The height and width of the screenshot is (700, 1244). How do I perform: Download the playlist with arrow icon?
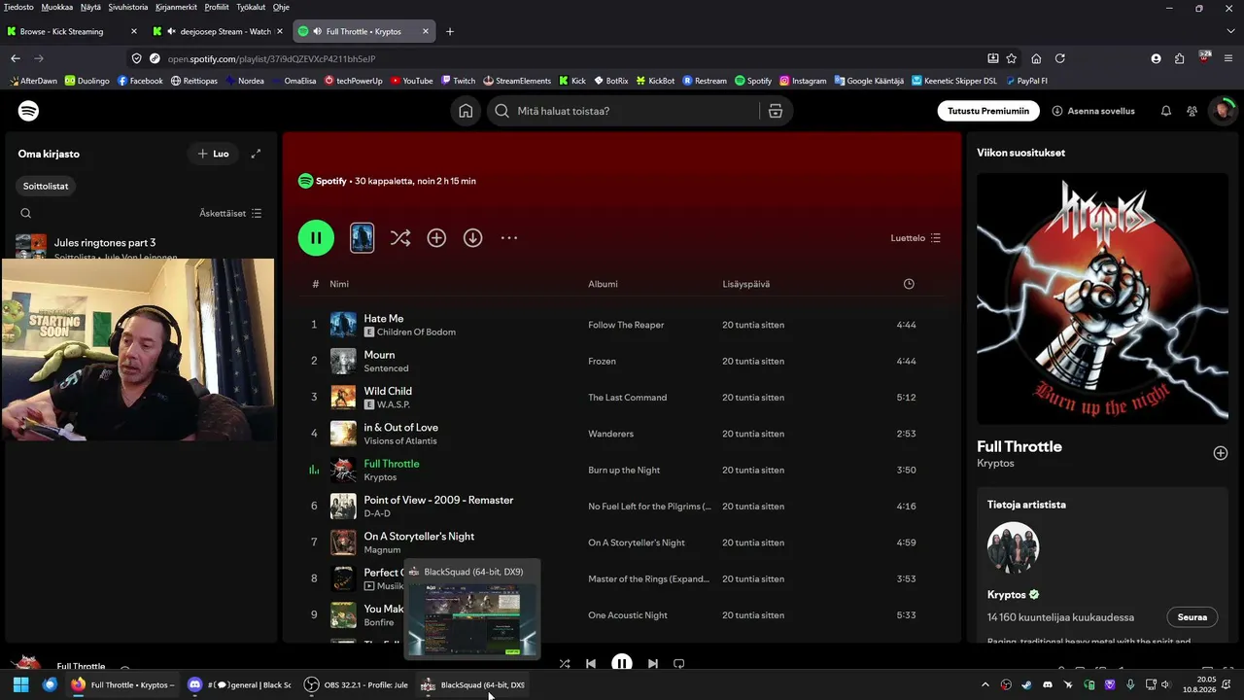tap(473, 238)
